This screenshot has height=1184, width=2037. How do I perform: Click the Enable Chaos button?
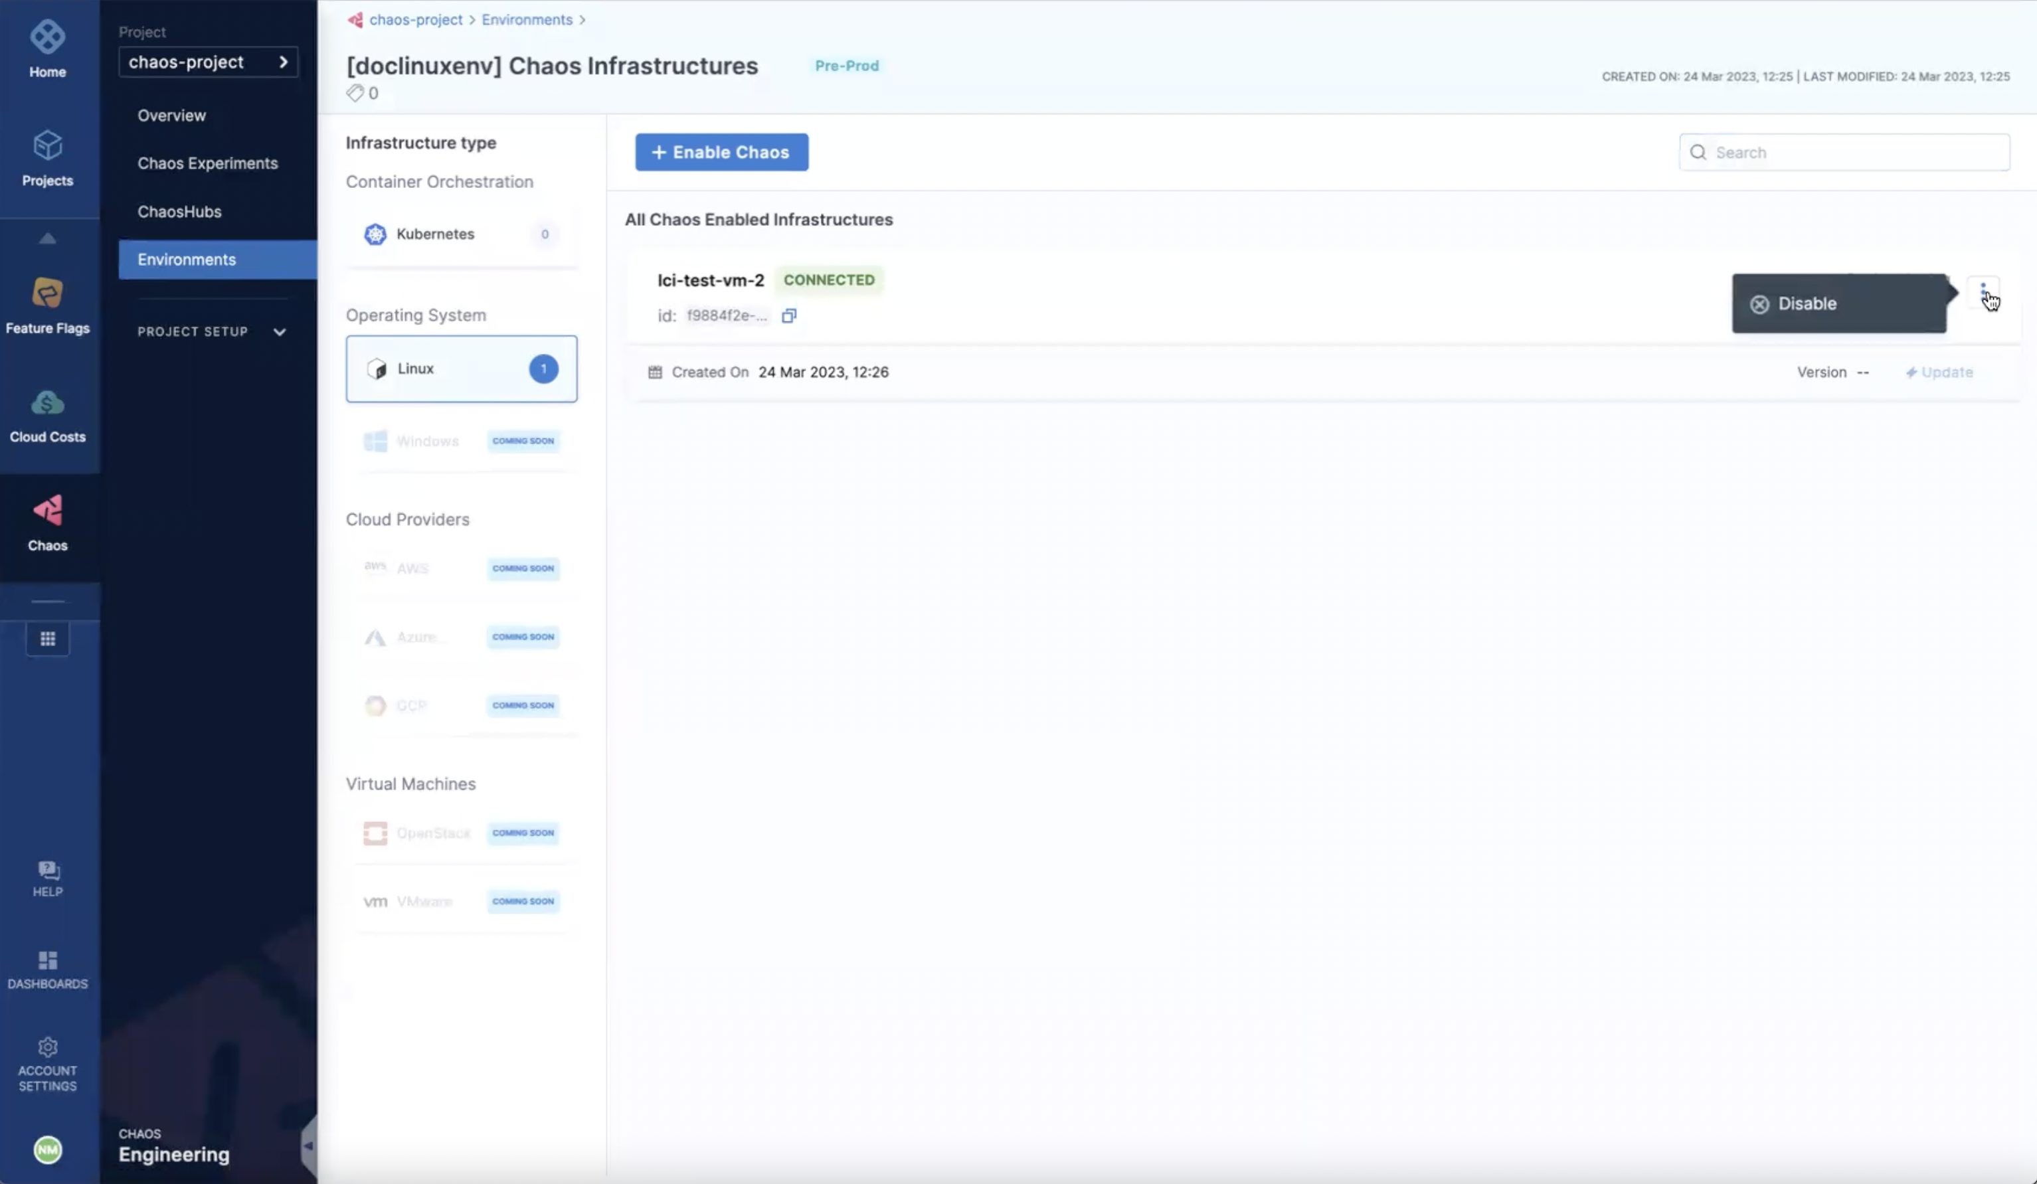coord(721,151)
